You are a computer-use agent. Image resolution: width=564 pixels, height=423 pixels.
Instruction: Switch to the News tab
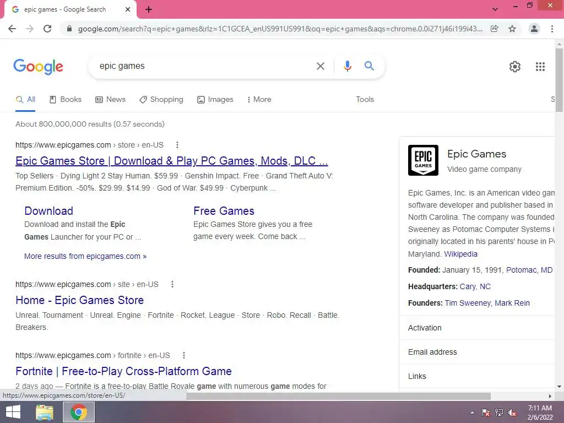click(110, 100)
